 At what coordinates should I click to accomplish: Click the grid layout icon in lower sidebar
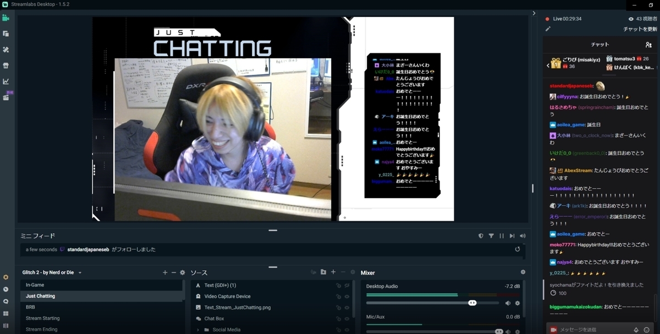point(5,314)
